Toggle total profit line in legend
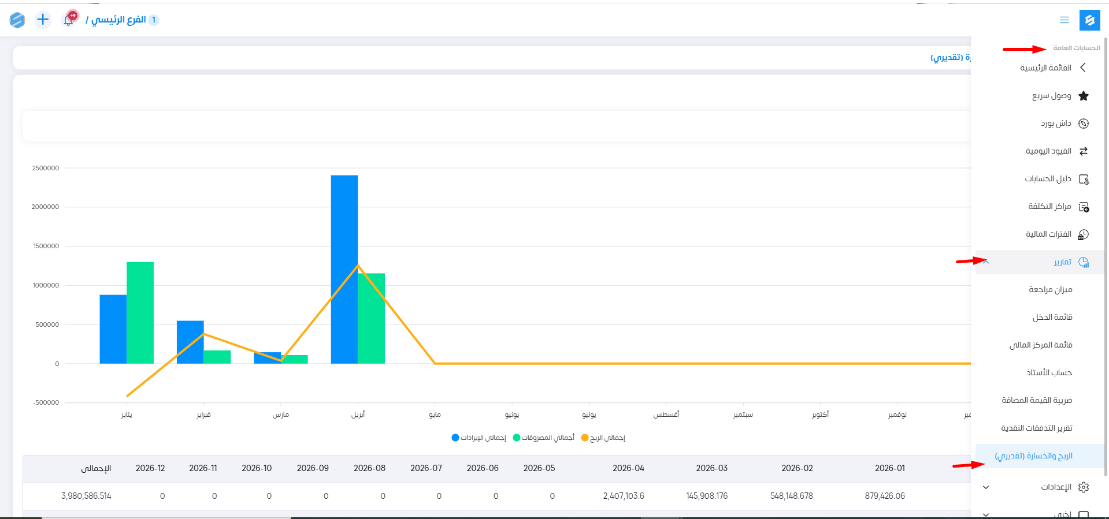This screenshot has height=519, width=1109. [603, 438]
